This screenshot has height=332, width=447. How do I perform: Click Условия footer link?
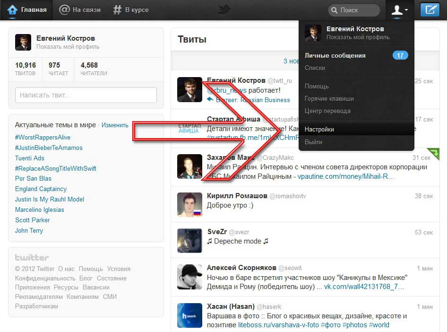[x=119, y=269]
